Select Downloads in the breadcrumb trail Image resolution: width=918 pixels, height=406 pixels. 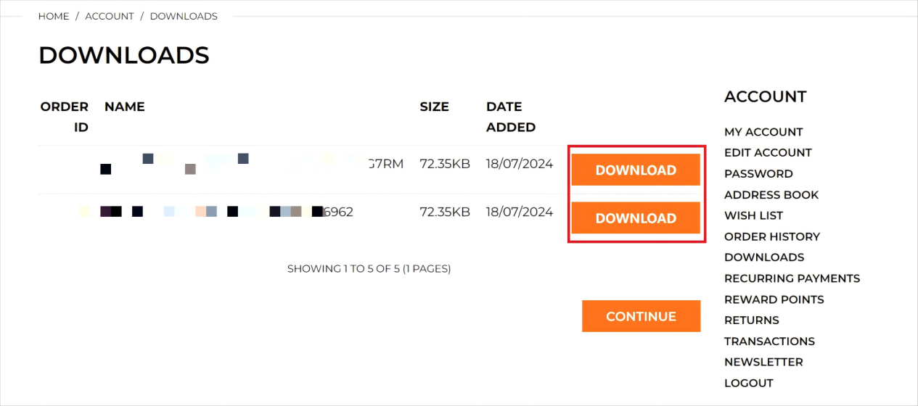click(x=184, y=16)
